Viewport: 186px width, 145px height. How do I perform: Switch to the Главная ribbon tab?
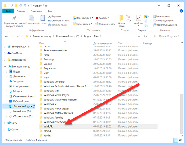[x=21, y=11]
